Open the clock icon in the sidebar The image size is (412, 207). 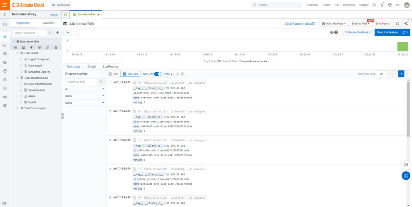(x=5, y=24)
